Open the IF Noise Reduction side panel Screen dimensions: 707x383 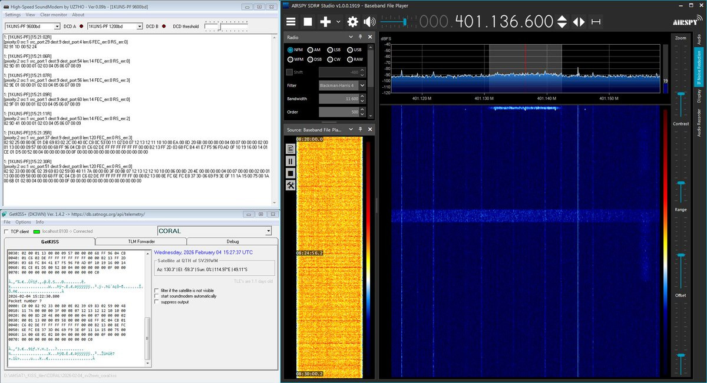coord(699,68)
